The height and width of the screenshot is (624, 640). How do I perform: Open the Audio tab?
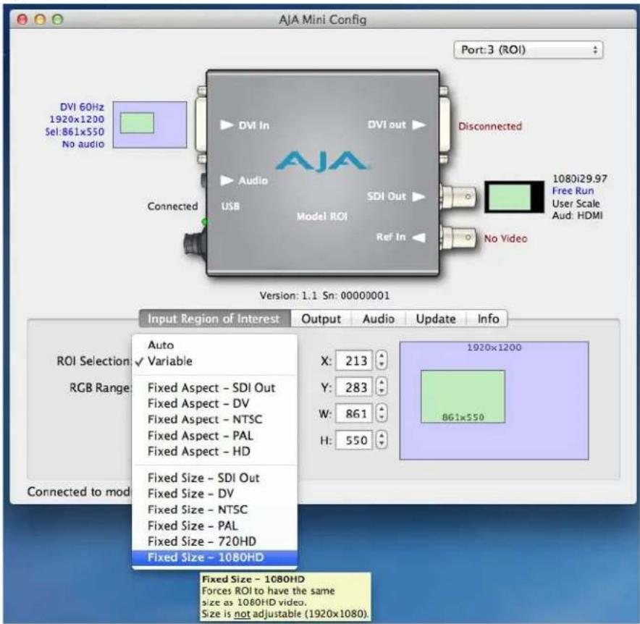coord(379,319)
